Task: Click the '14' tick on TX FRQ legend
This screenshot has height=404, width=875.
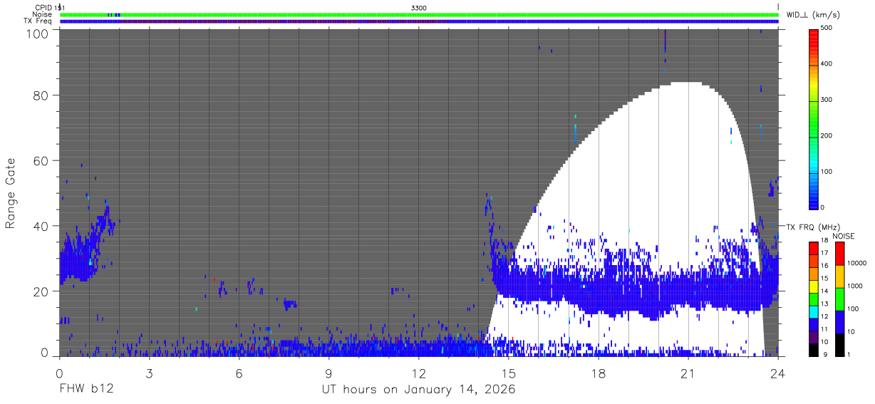Action: tap(826, 291)
